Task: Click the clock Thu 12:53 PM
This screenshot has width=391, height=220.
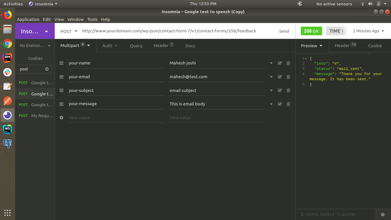Action: click(x=203, y=4)
